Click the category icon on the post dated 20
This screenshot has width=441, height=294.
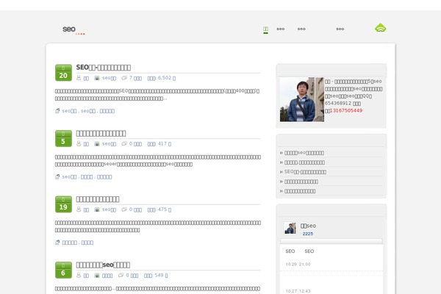pos(97,78)
